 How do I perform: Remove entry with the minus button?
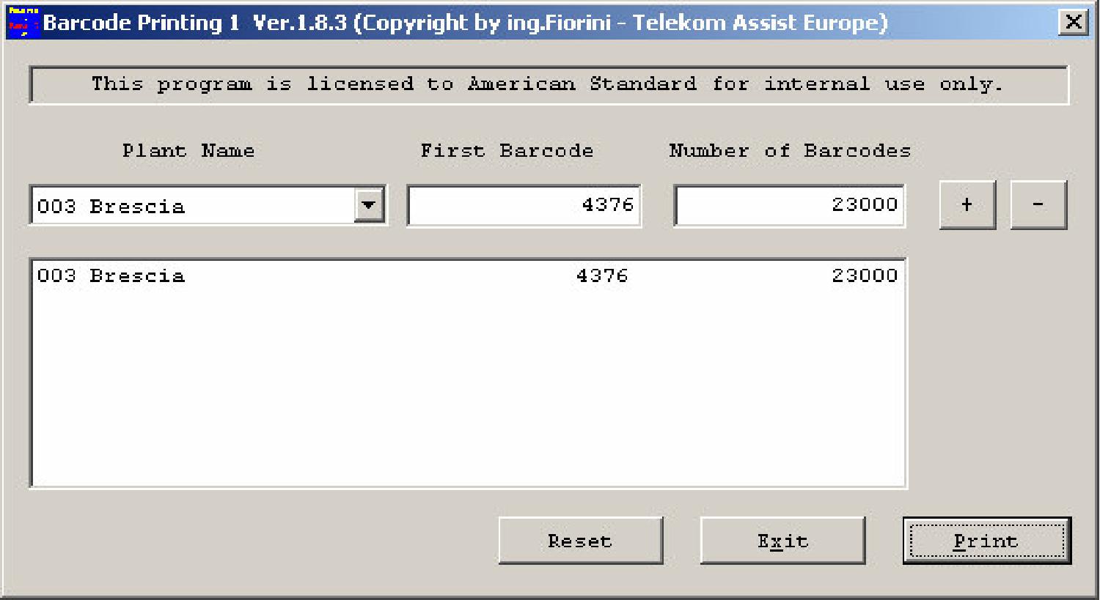click(x=1038, y=204)
